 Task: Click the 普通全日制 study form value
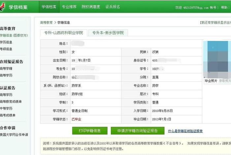[x=80, y=111]
